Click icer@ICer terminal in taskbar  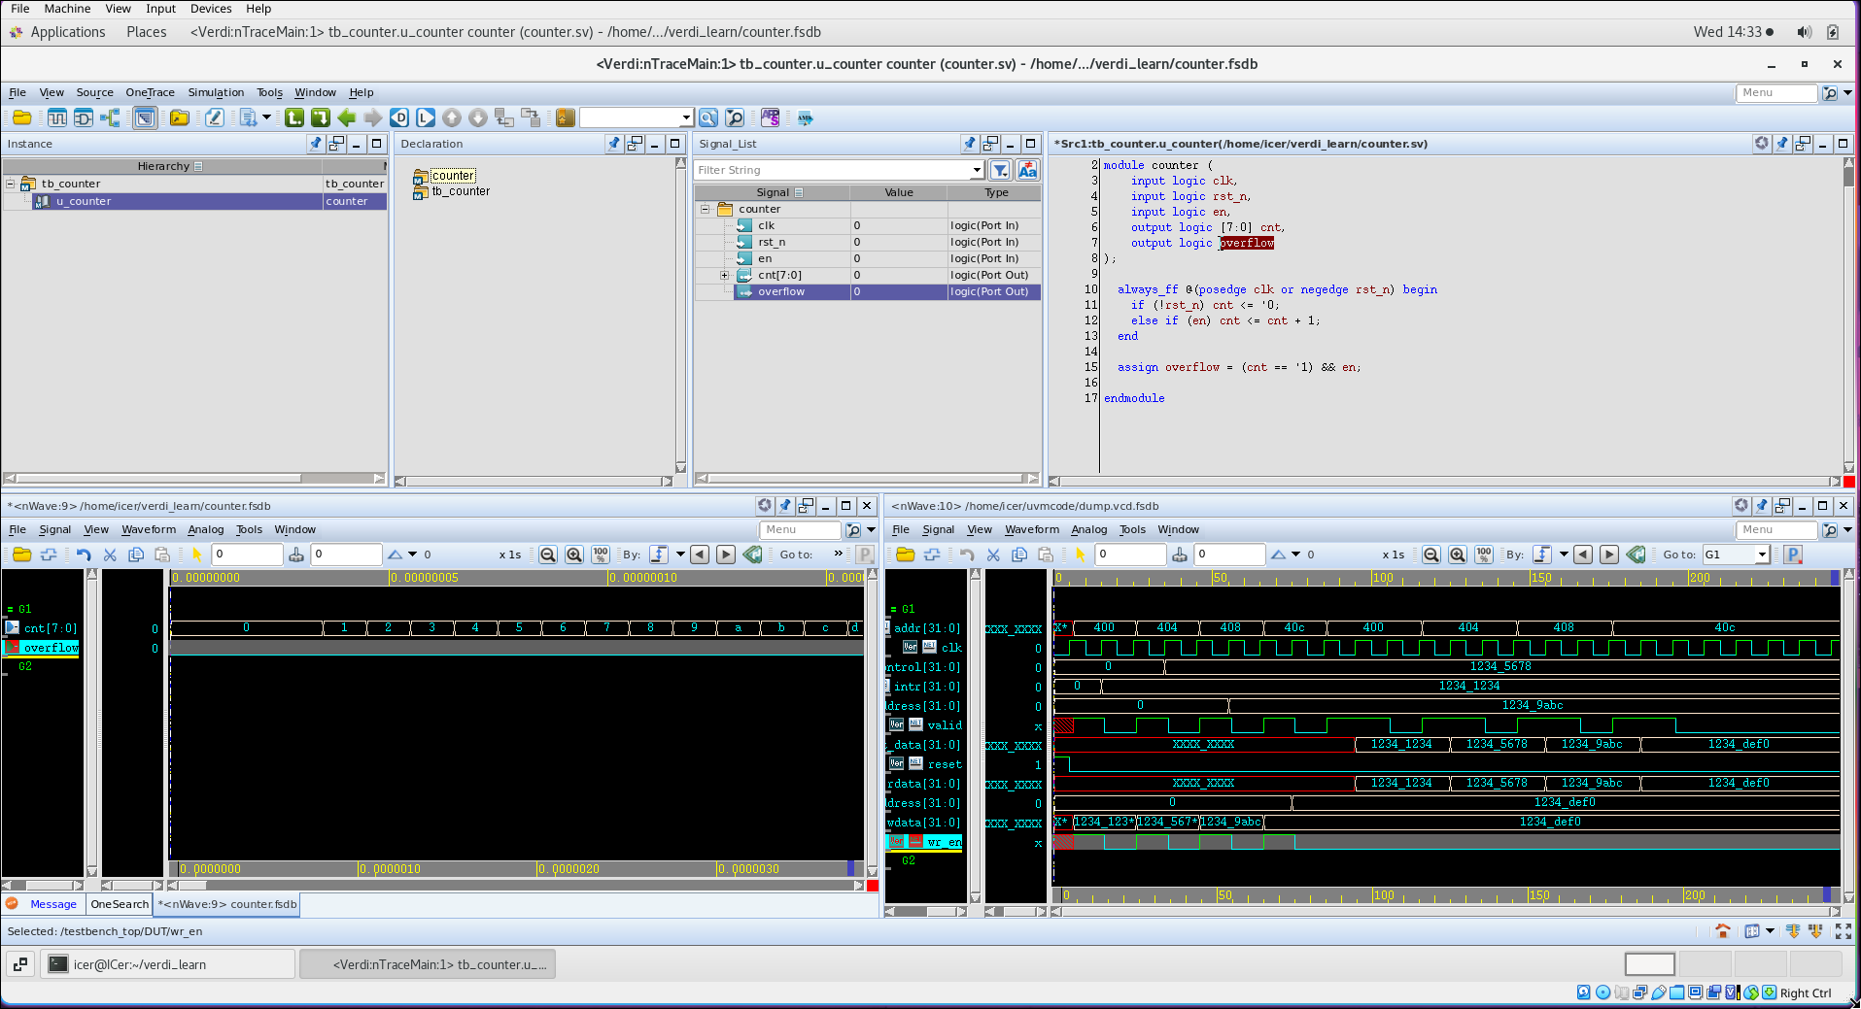click(168, 964)
